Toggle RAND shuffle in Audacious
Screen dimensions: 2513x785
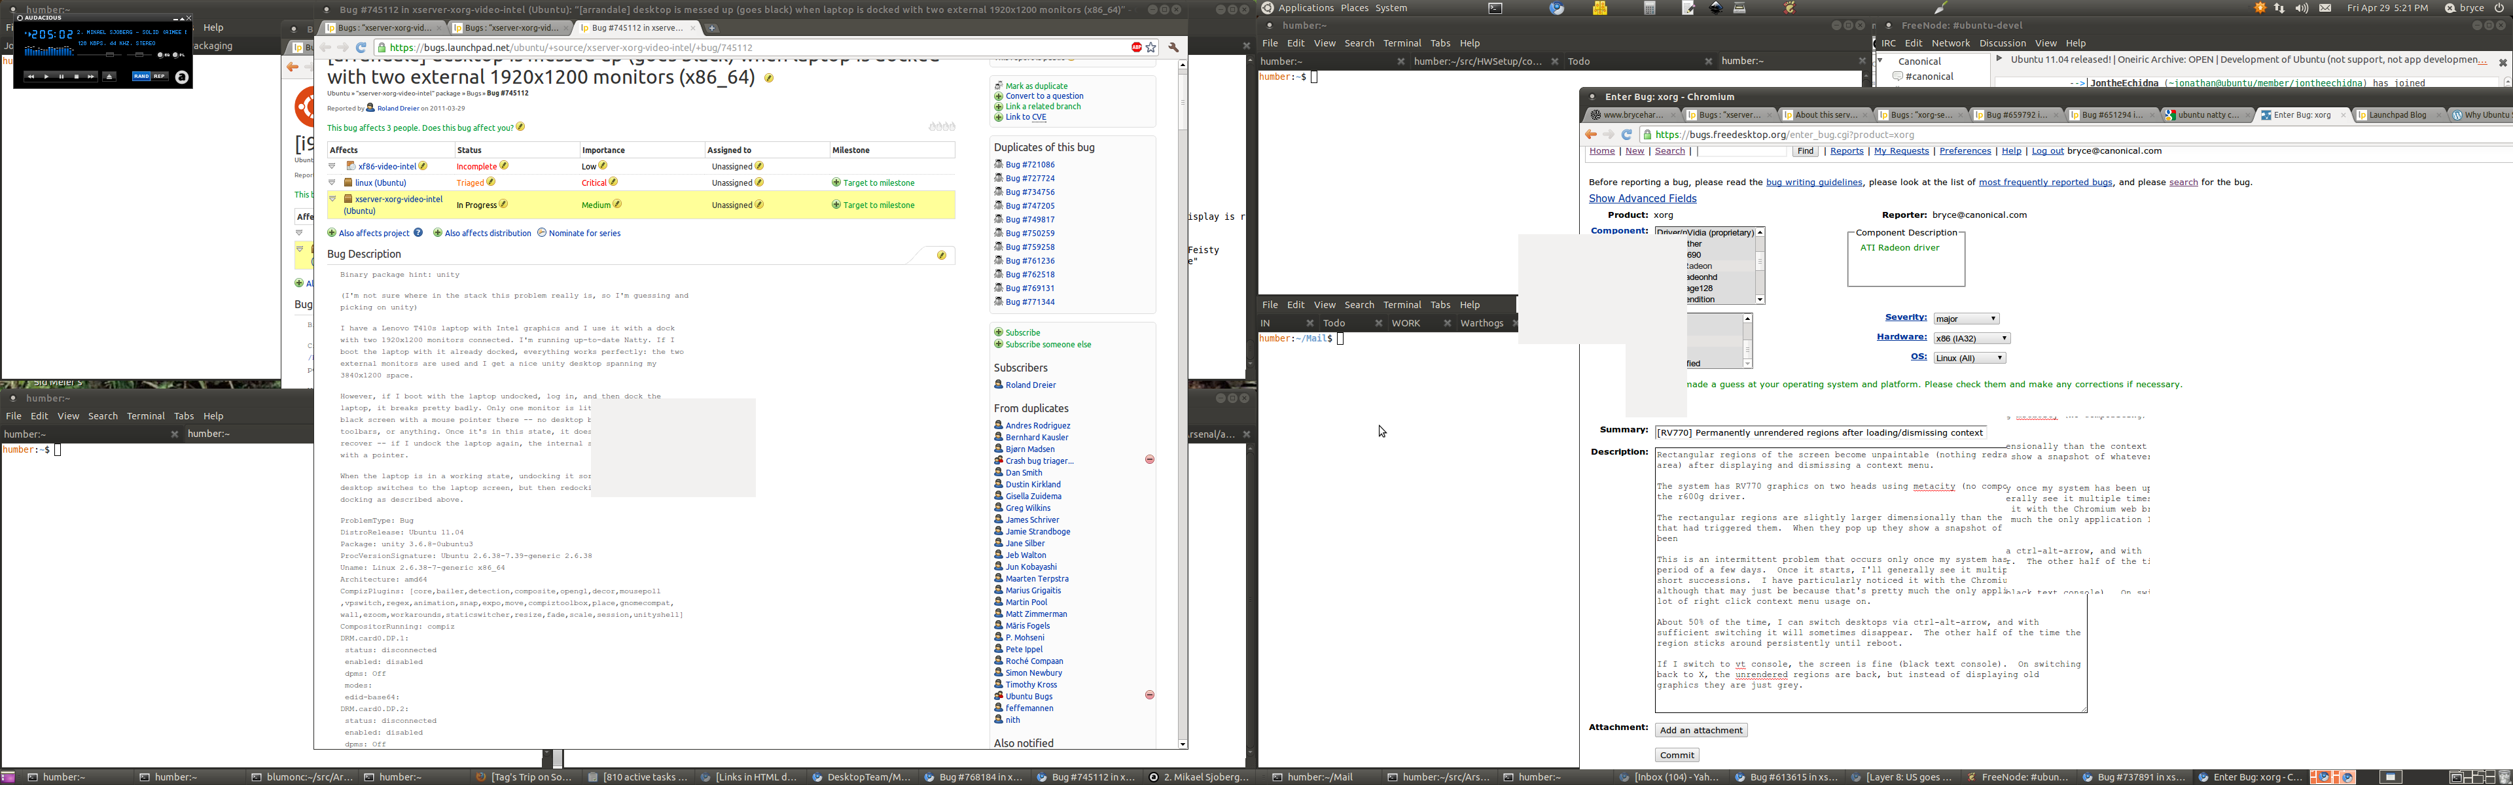pyautogui.click(x=141, y=77)
